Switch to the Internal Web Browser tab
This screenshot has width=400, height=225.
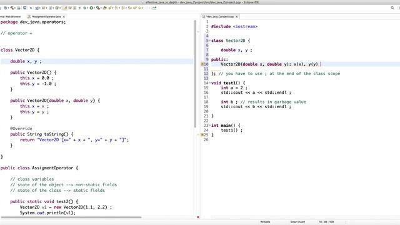(10, 17)
